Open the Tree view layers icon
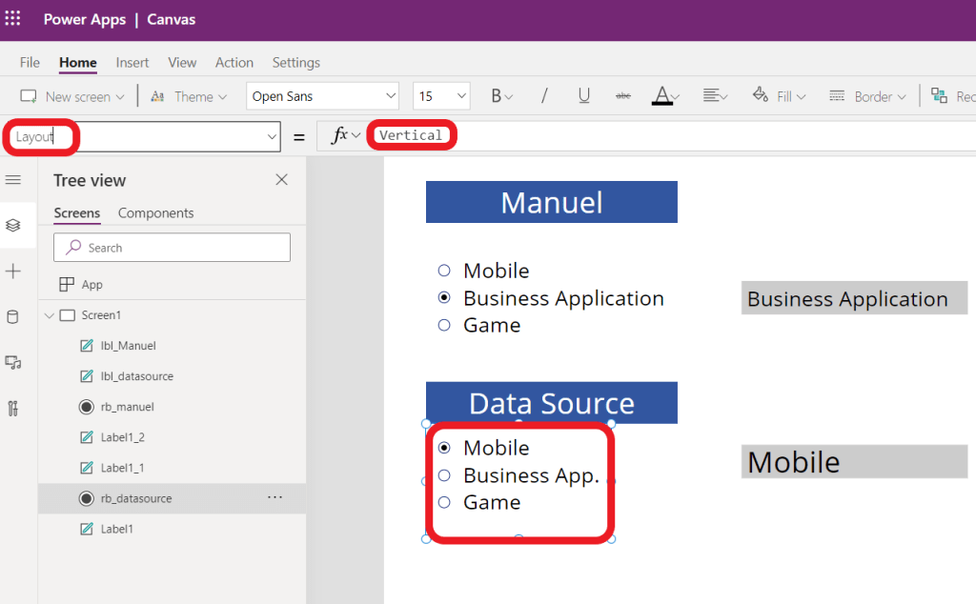Viewport: 976px width, 604px height. coord(13,226)
